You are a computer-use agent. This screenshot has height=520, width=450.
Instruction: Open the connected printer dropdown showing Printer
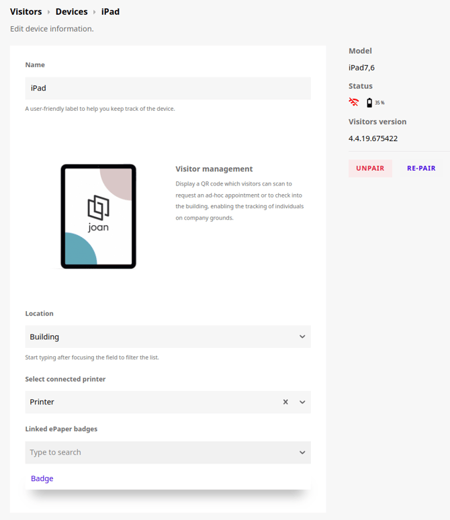coord(148,402)
